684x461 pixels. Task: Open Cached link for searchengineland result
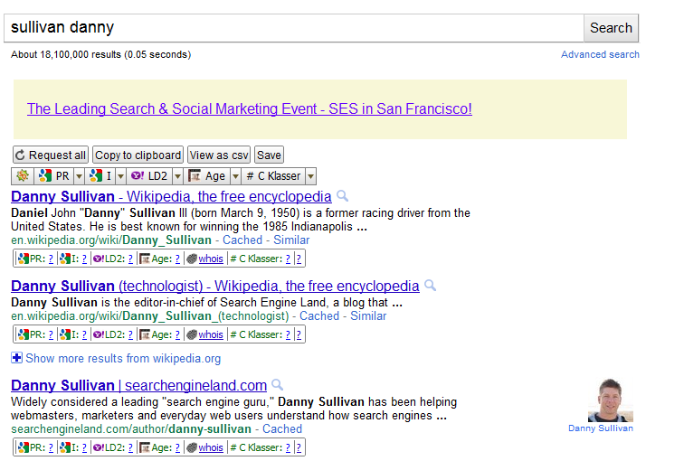click(x=282, y=428)
